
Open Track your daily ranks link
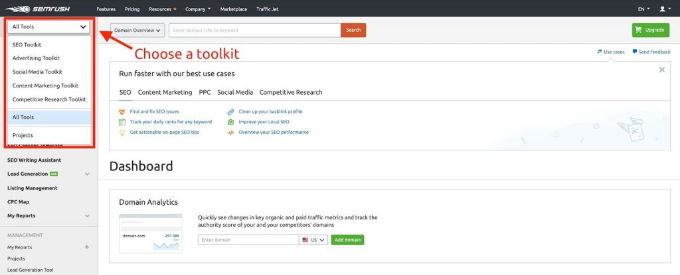point(171,122)
